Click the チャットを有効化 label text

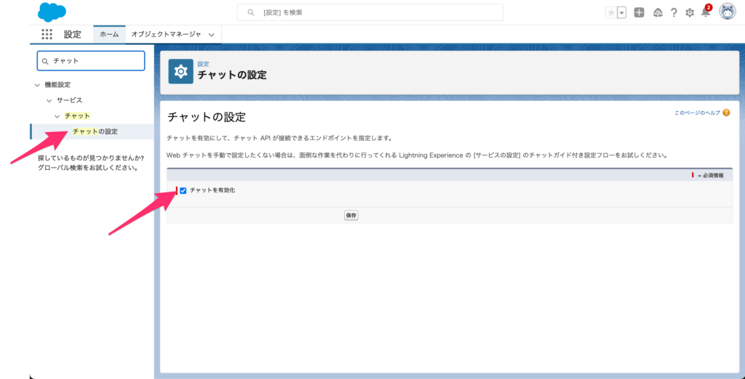click(212, 190)
